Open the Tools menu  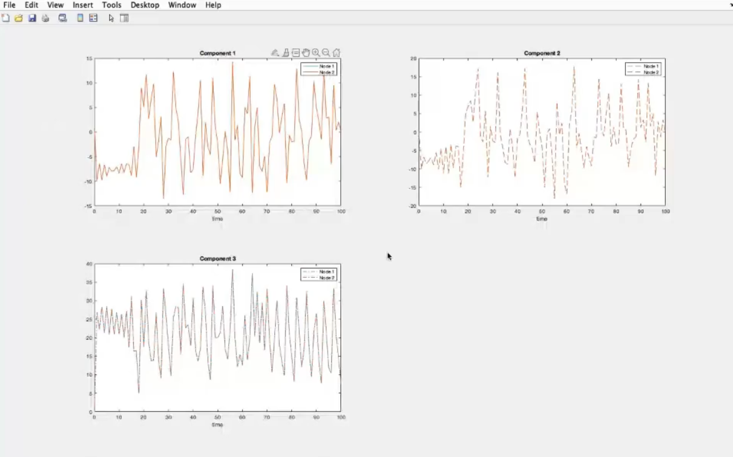click(x=111, y=5)
